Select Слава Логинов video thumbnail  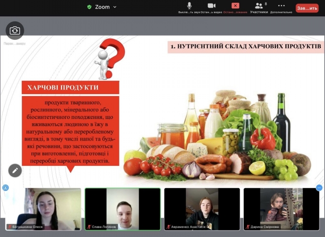(x=122, y=209)
